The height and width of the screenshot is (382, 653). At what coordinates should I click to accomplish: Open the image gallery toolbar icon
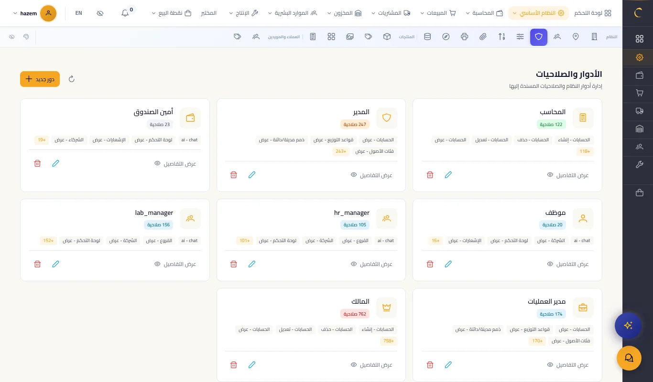pos(350,37)
